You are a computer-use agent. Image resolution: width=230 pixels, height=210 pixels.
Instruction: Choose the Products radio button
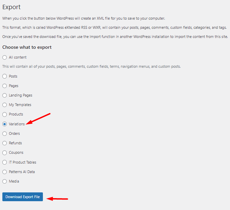[x=4, y=114]
